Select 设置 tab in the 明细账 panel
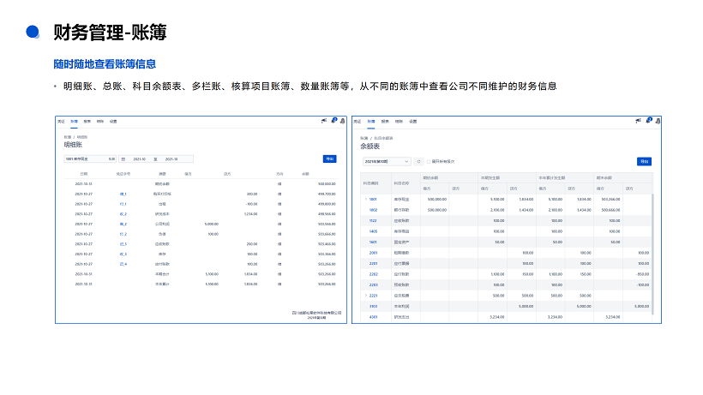Image resolution: width=703 pixels, height=395 pixels. (x=113, y=122)
